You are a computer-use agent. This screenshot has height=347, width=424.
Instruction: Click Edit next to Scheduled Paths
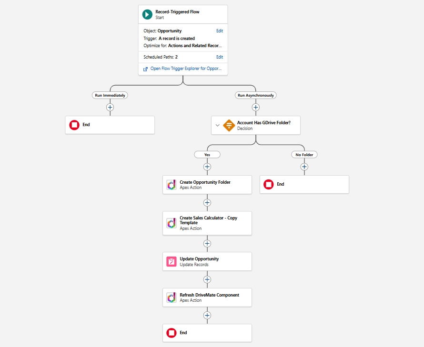click(x=220, y=56)
